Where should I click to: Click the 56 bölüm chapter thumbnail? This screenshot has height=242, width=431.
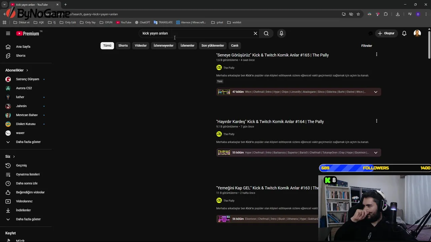(x=224, y=219)
